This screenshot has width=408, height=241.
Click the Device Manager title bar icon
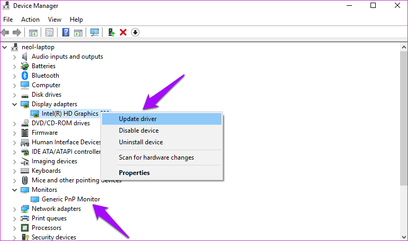6,5
